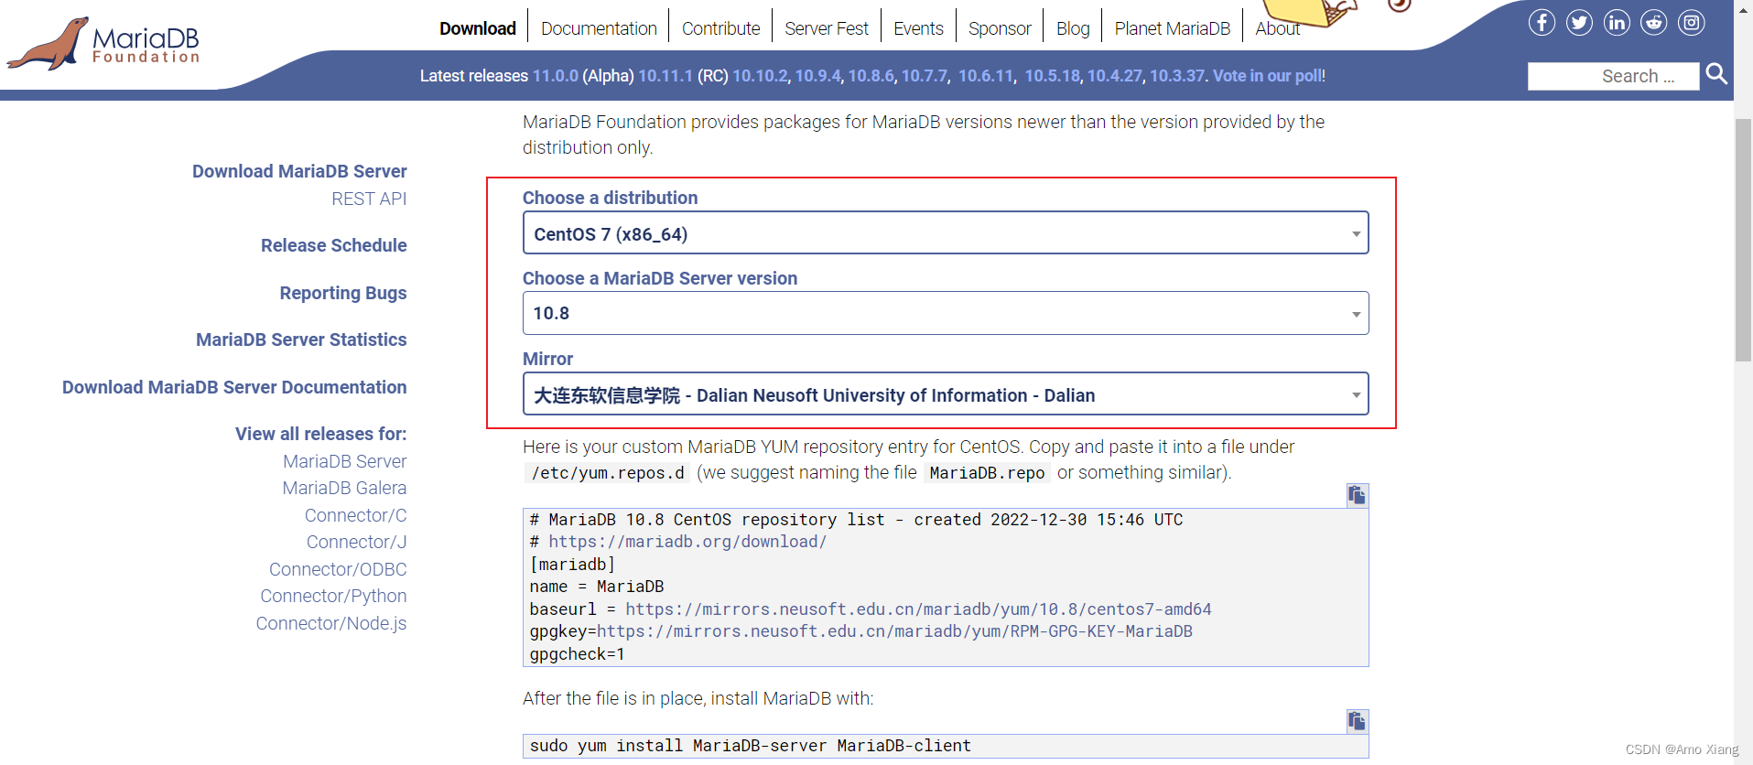The width and height of the screenshot is (1753, 765).
Task: Open the Download menu item
Action: click(x=478, y=28)
